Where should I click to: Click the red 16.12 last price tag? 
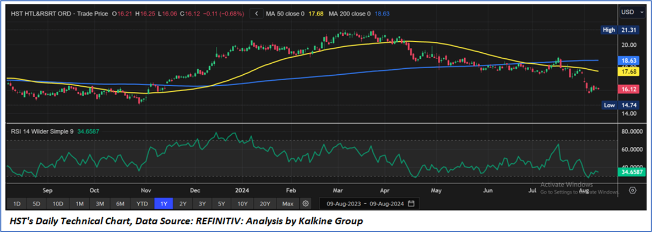(x=629, y=89)
